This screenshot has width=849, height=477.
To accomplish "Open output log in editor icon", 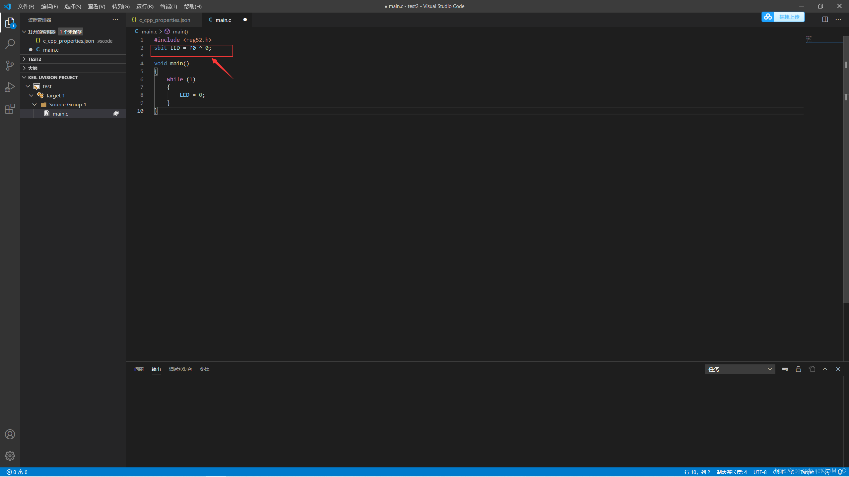I will coord(812,369).
